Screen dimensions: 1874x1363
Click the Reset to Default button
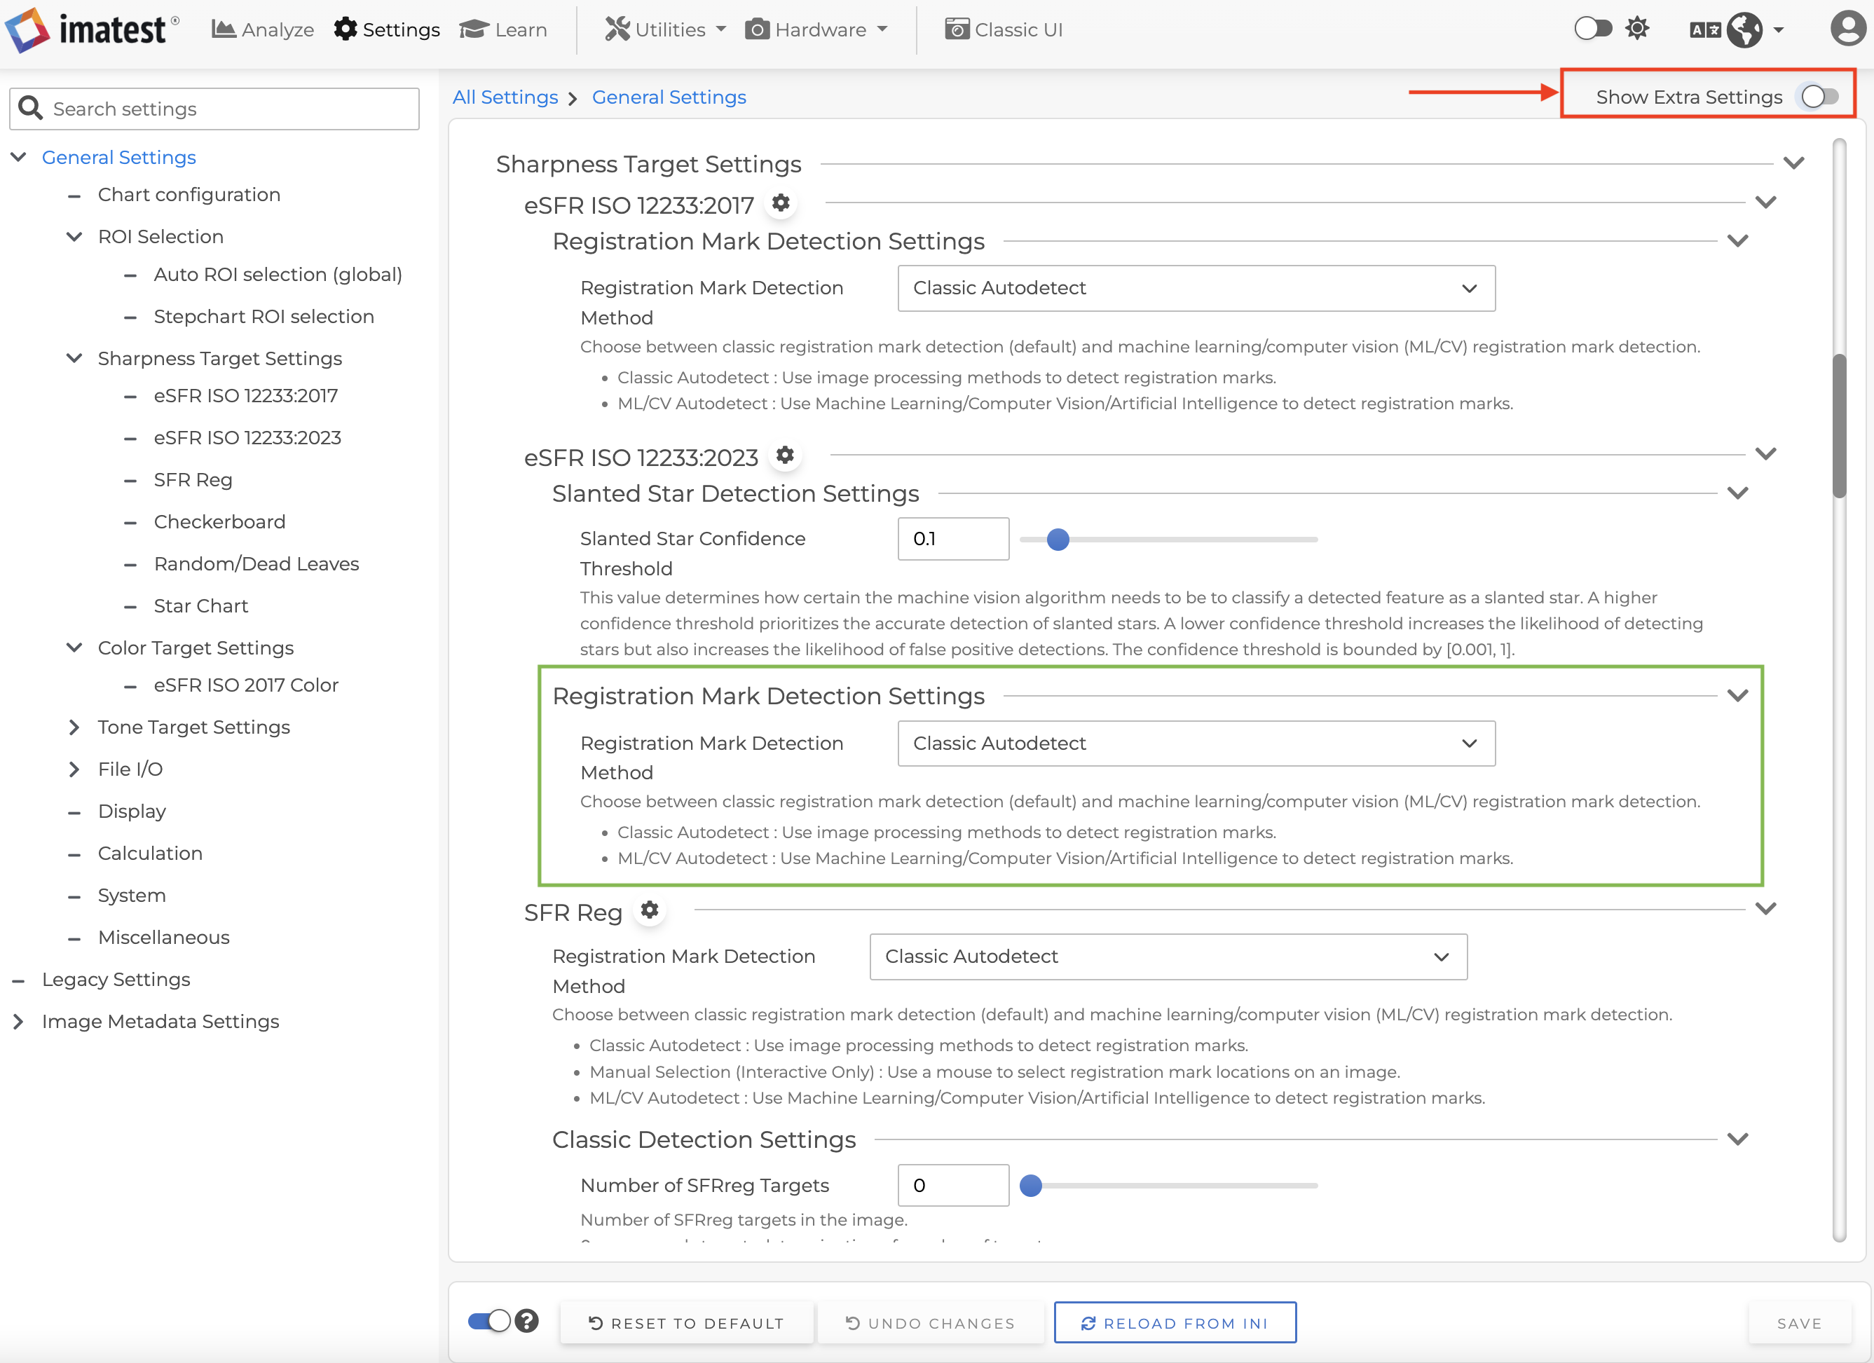point(686,1323)
